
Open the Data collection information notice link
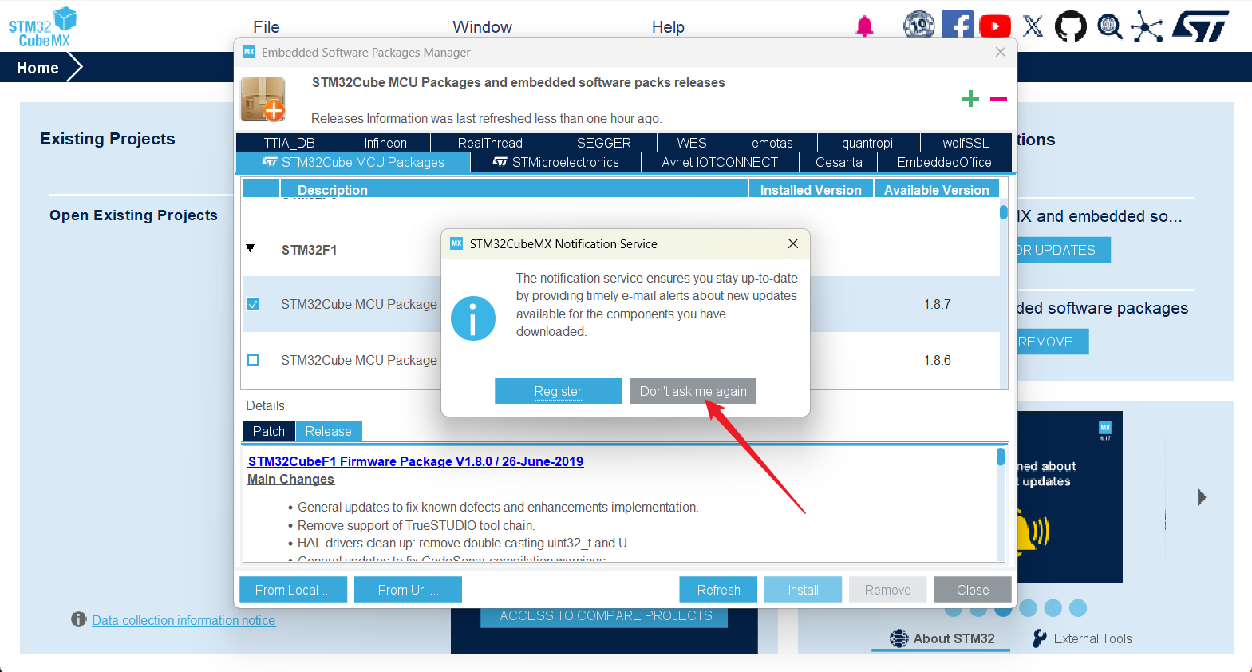point(184,620)
